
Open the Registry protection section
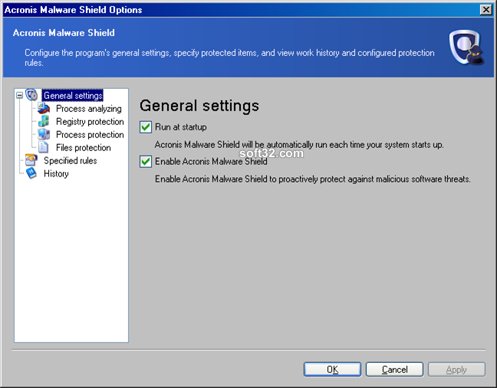point(90,122)
